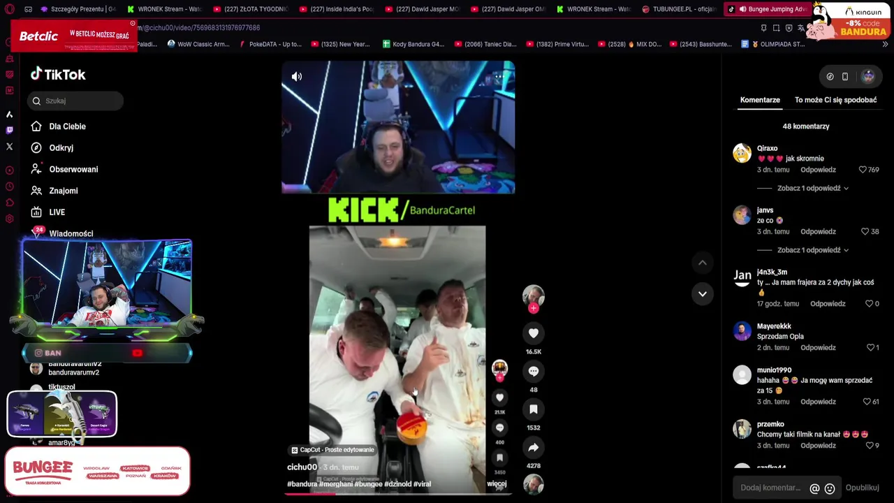The height and width of the screenshot is (503, 894).
Task: Click the TikTok logo
Action: 58,74
